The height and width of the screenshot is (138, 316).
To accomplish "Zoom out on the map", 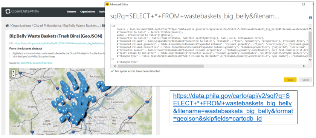I will pos(13,75).
